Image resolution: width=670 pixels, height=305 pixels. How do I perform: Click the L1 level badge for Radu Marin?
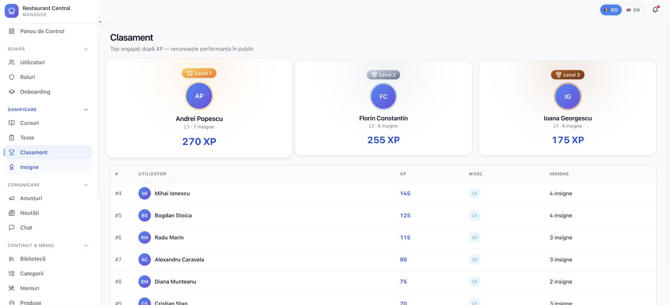point(475,238)
